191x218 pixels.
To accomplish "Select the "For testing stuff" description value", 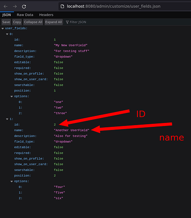I will [x=72, y=51].
